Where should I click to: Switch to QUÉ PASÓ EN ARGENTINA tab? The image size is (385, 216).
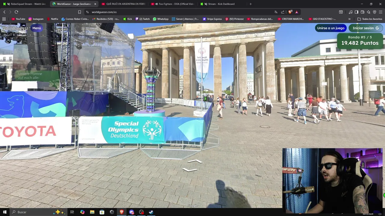(123, 4)
